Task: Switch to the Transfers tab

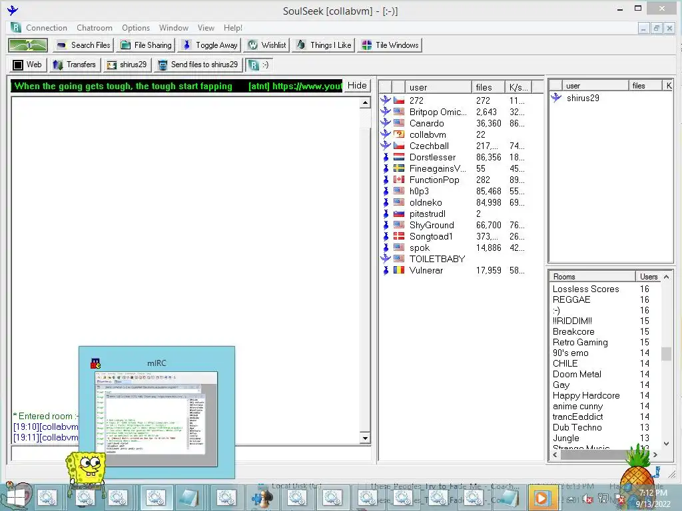Action: tap(75, 65)
